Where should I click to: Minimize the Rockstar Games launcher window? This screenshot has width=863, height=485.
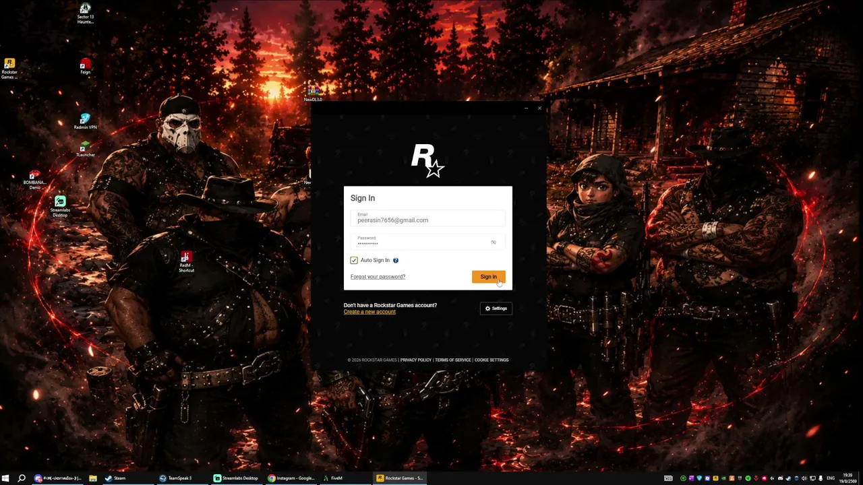pyautogui.click(x=526, y=108)
